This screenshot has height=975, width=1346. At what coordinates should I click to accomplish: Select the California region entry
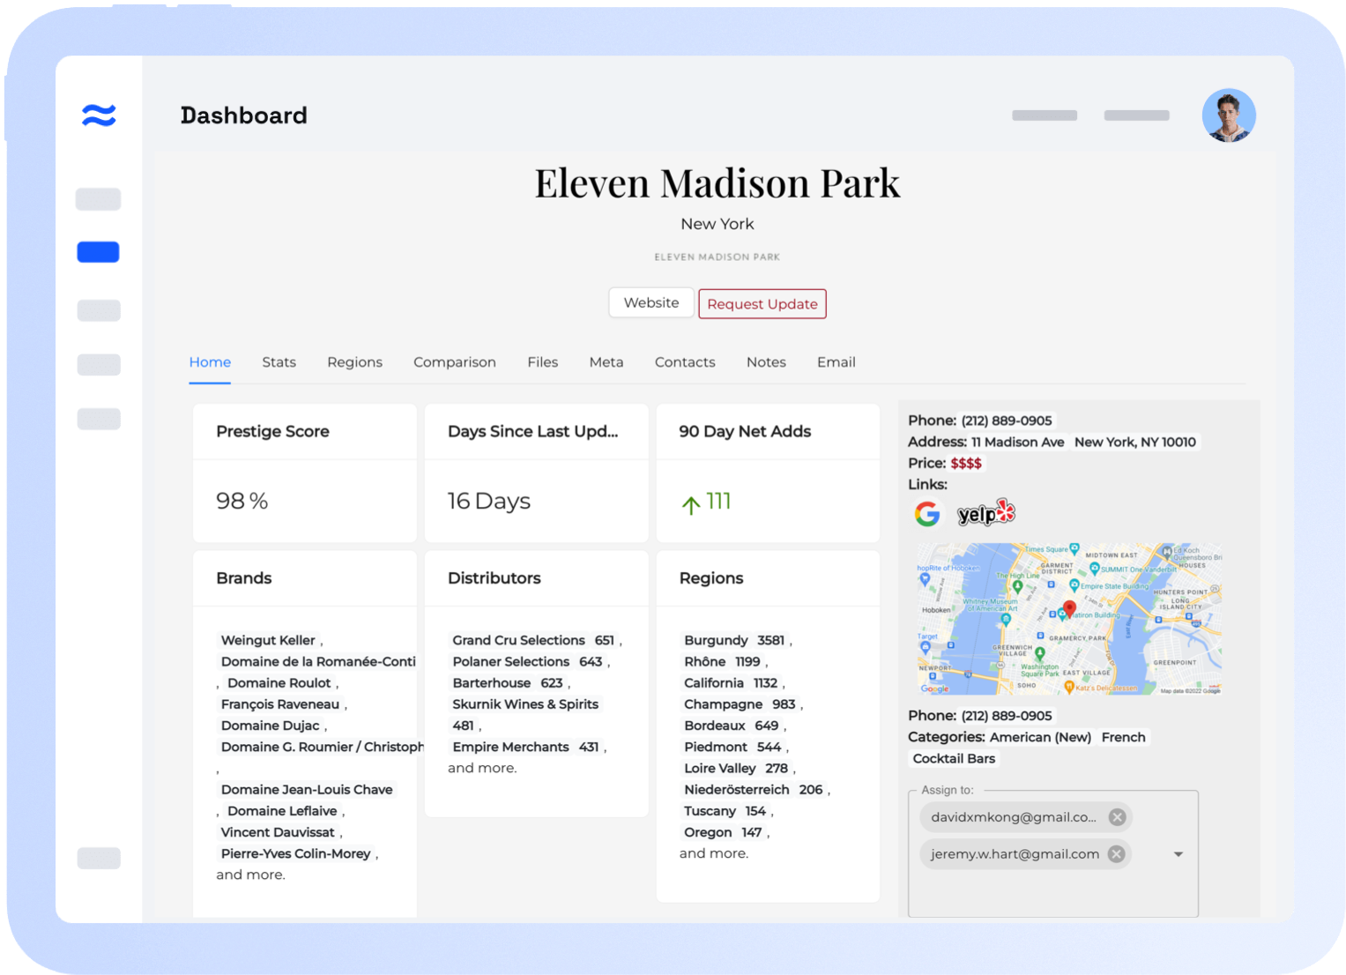[x=731, y=683]
